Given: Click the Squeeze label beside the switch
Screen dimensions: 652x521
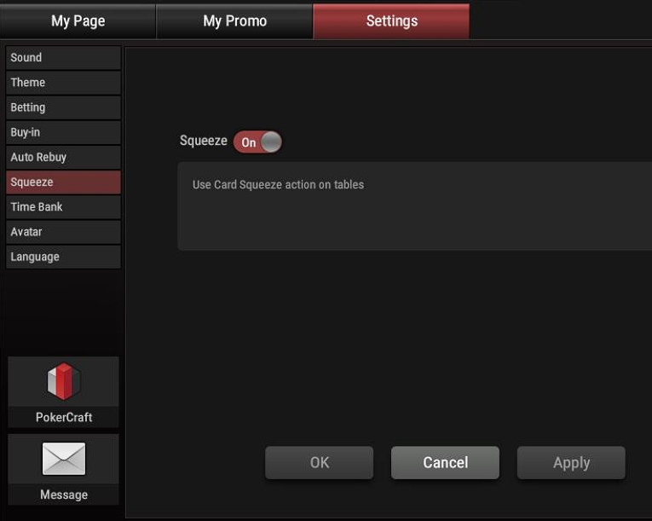Looking at the screenshot, I should coord(204,141).
